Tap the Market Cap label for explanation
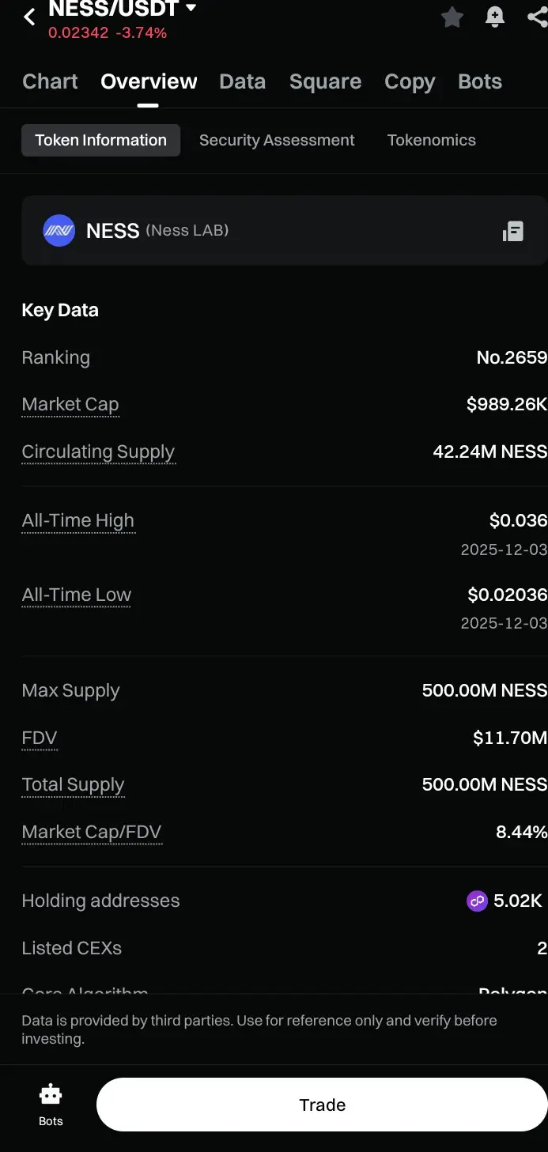This screenshot has width=548, height=1152. 70,405
